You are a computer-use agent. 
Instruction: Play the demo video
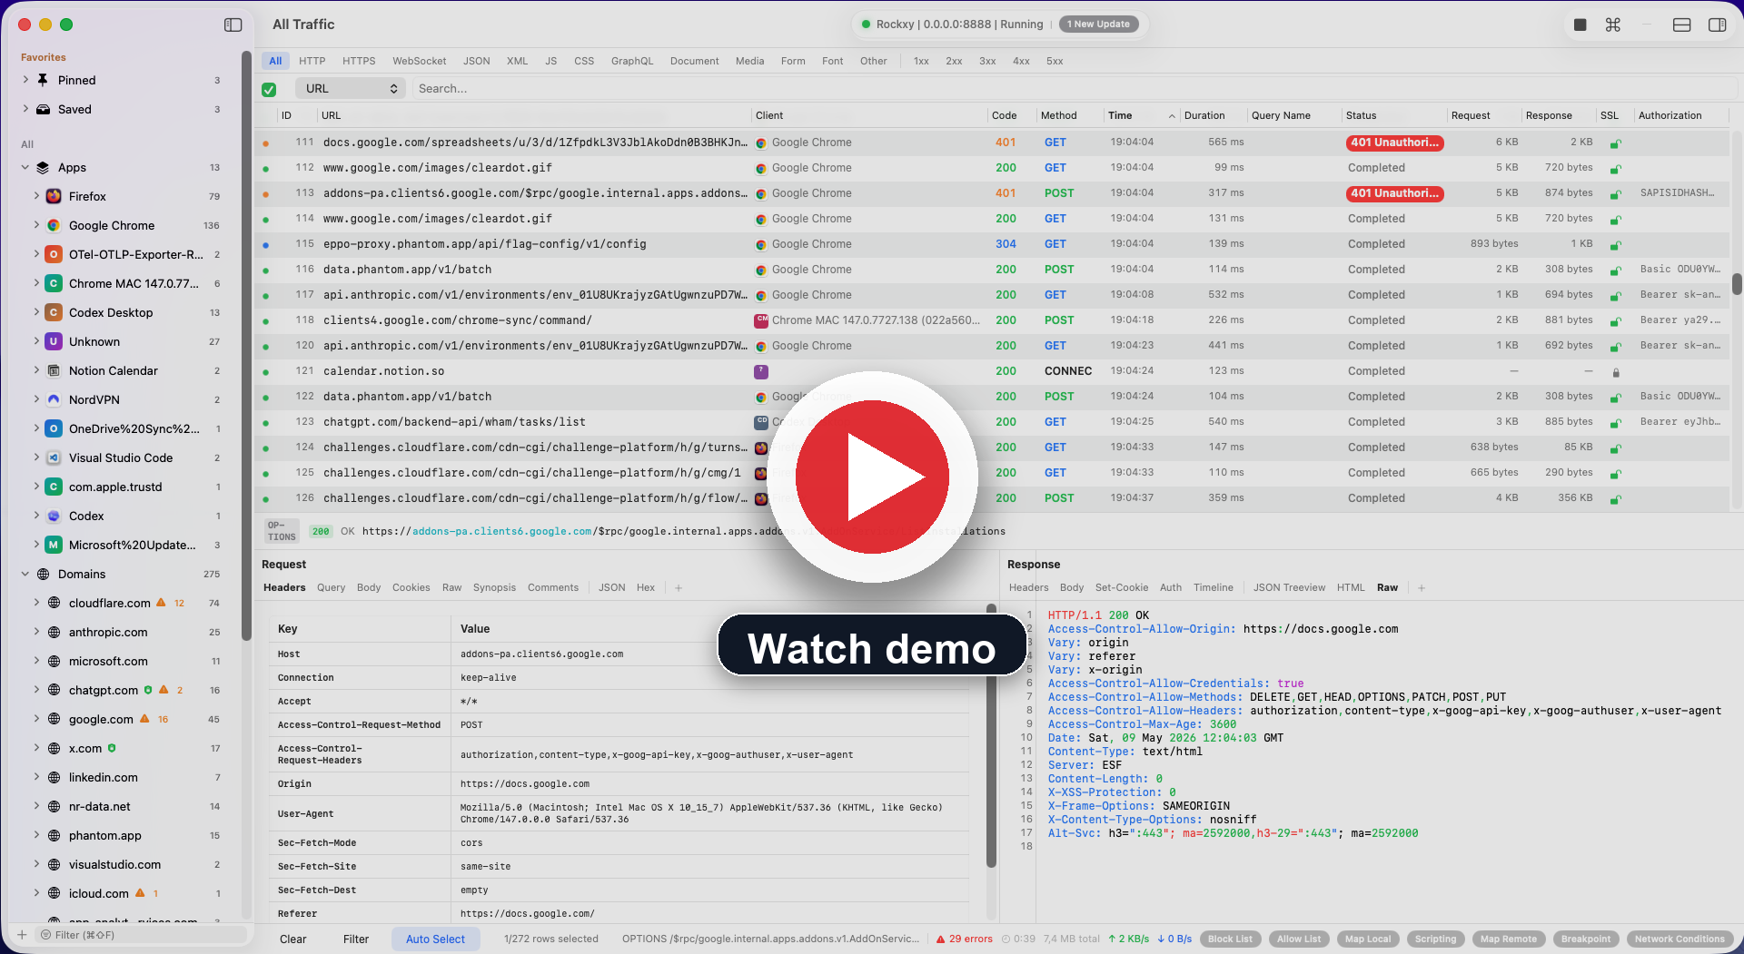872,477
